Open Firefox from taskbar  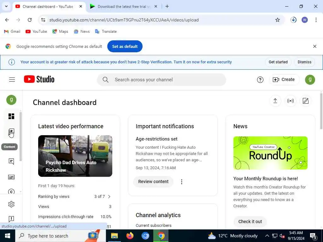tap(130, 236)
